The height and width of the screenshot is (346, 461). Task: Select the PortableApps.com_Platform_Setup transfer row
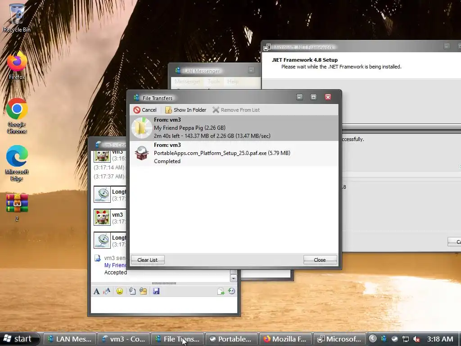234,153
